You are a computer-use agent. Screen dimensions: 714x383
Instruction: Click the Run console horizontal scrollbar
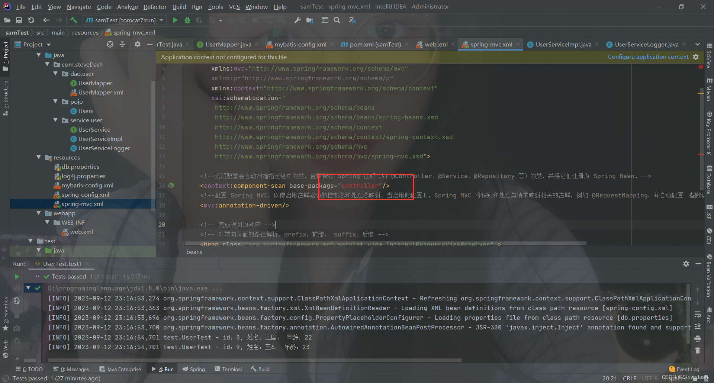(254, 360)
